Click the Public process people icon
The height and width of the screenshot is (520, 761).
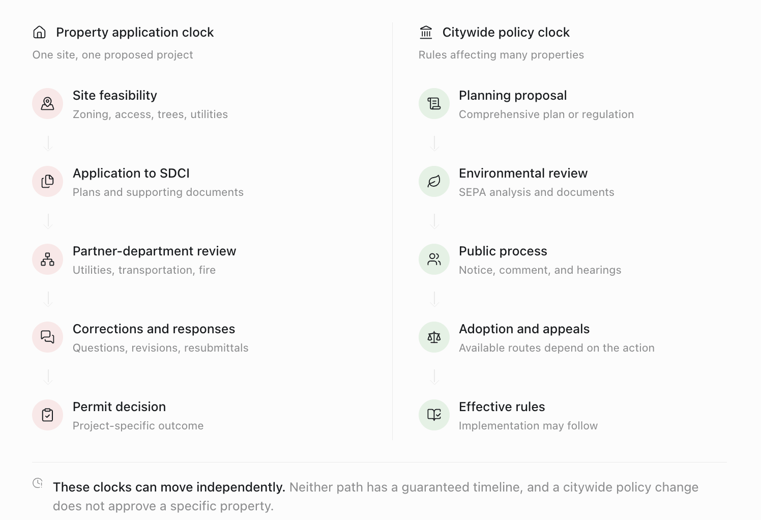click(434, 259)
